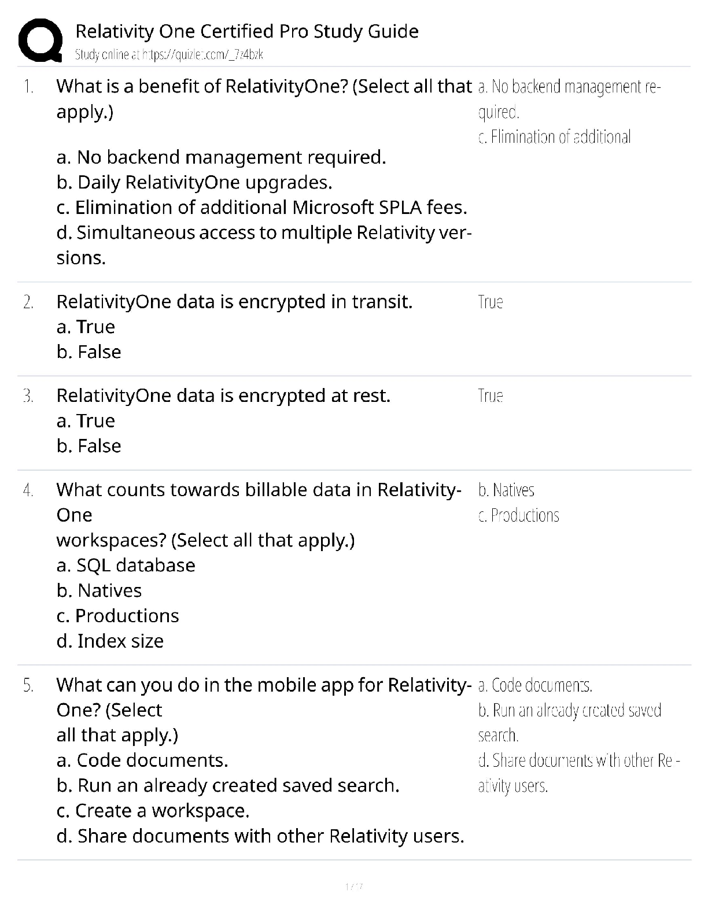Screen dimensions: 708x916
Task: Pick 'b. False' under encrypted in transit question
Action: click(x=89, y=352)
